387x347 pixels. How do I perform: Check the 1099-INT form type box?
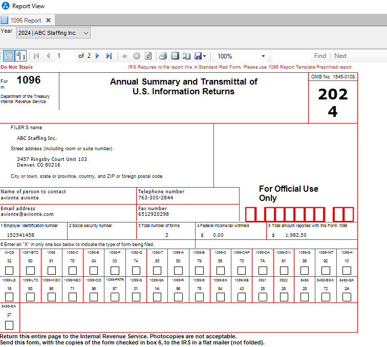pos(326,271)
